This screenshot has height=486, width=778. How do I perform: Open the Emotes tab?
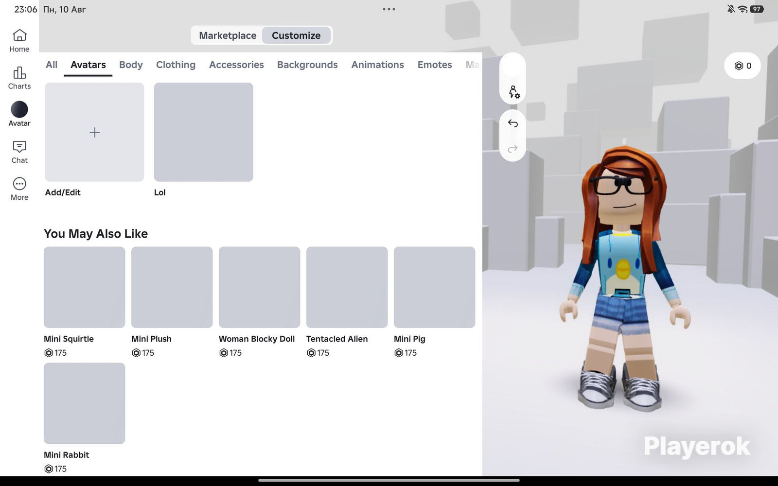(x=435, y=65)
